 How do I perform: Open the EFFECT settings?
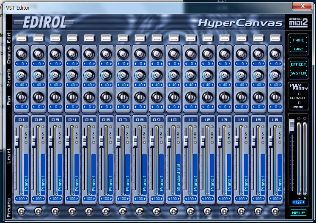[x=298, y=64]
